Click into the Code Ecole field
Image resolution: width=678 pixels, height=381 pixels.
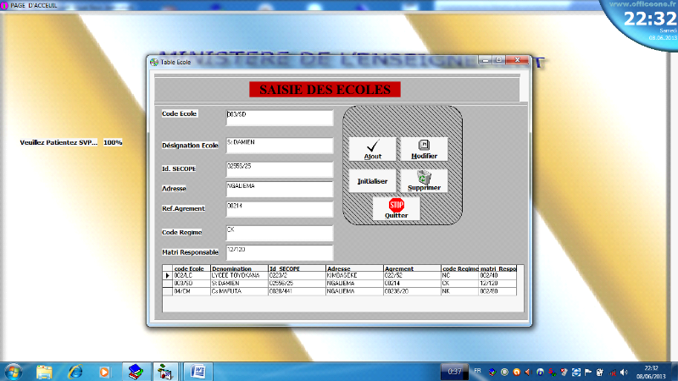pos(280,117)
